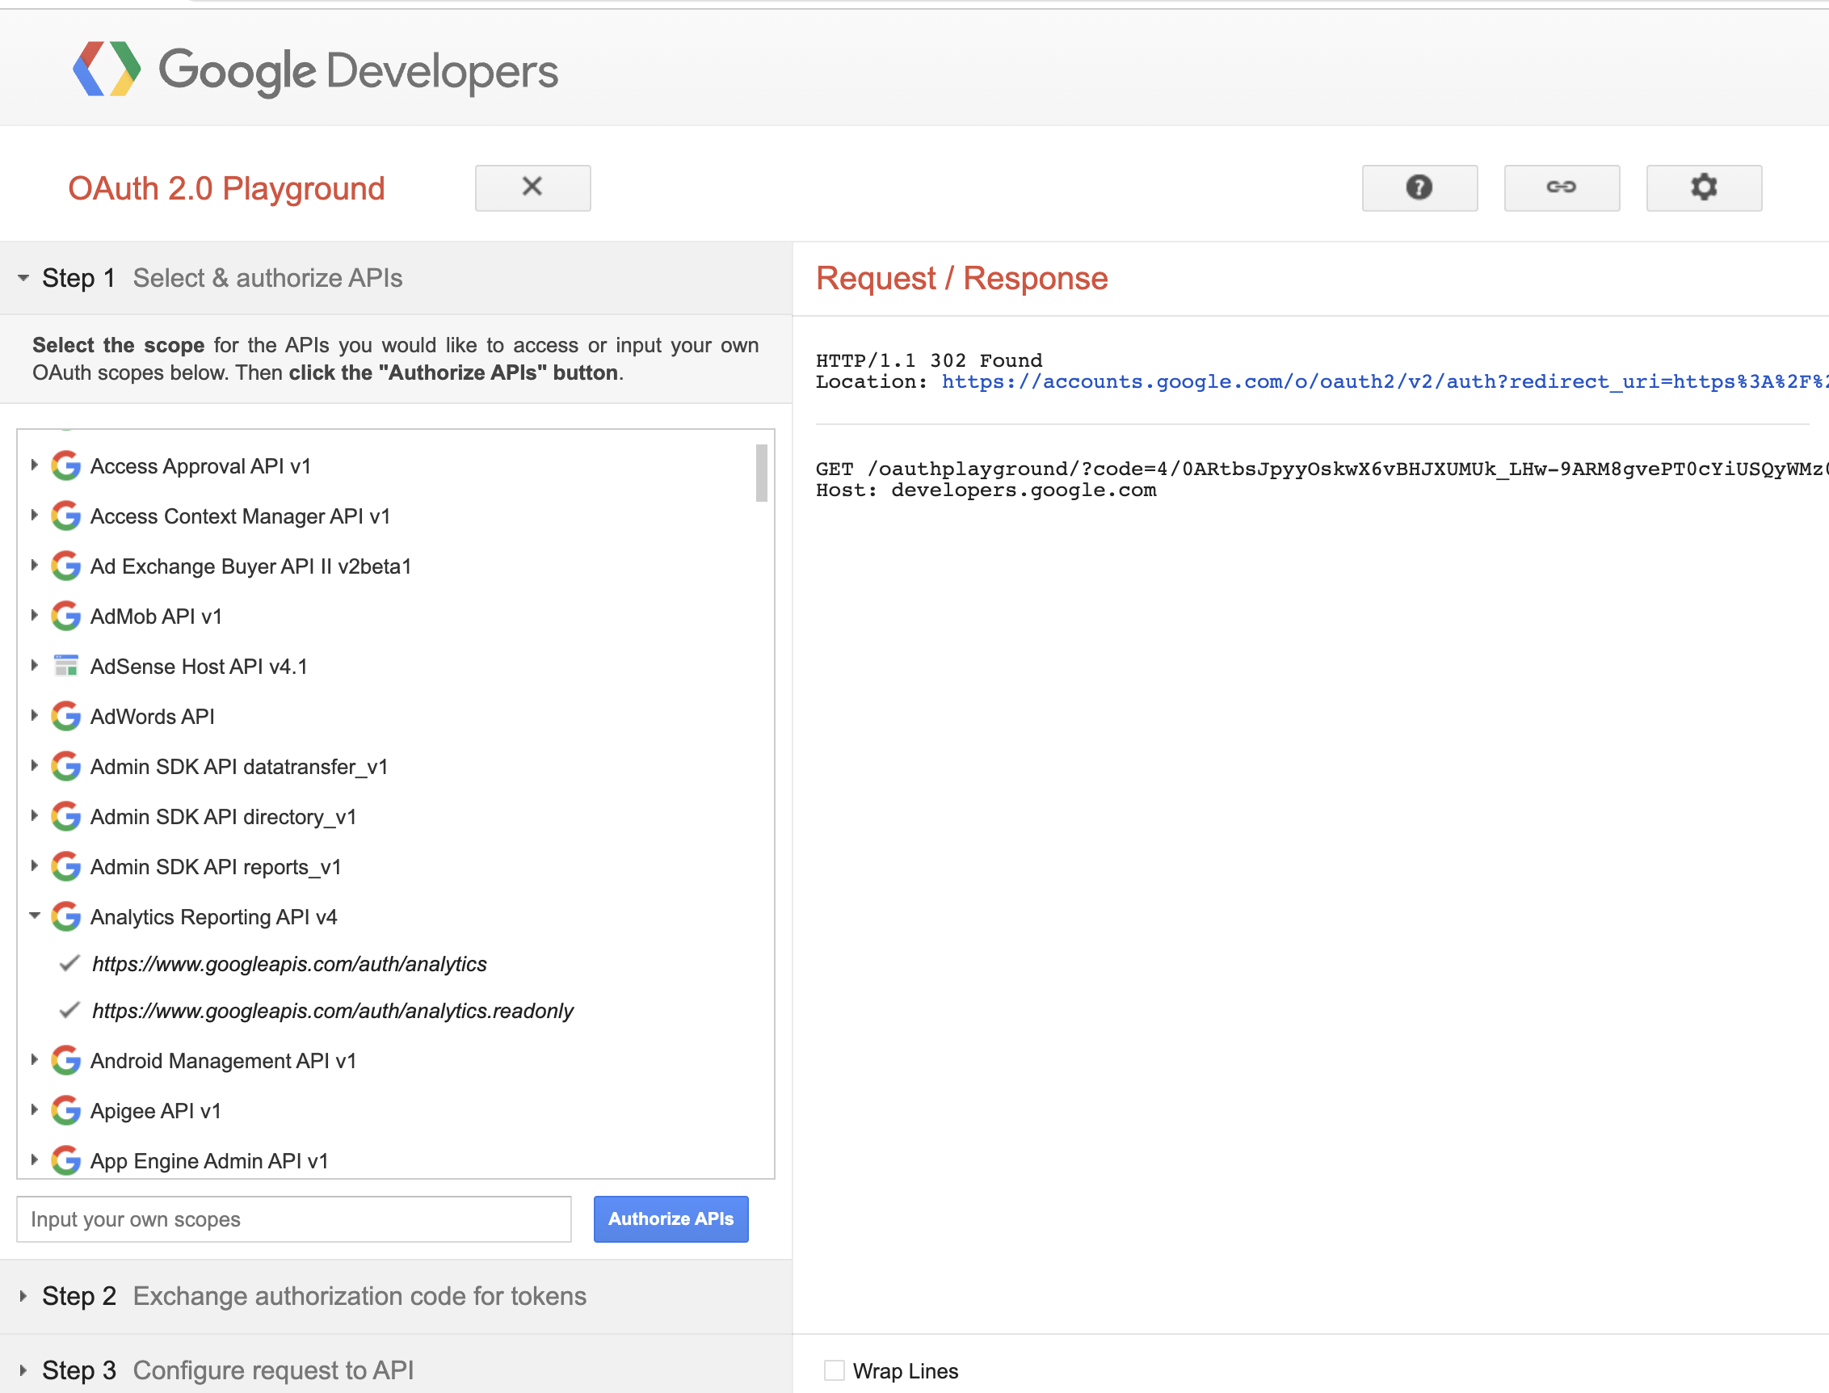Enable the Wrap Lines checkbox
The image size is (1829, 1393).
[x=832, y=1371]
